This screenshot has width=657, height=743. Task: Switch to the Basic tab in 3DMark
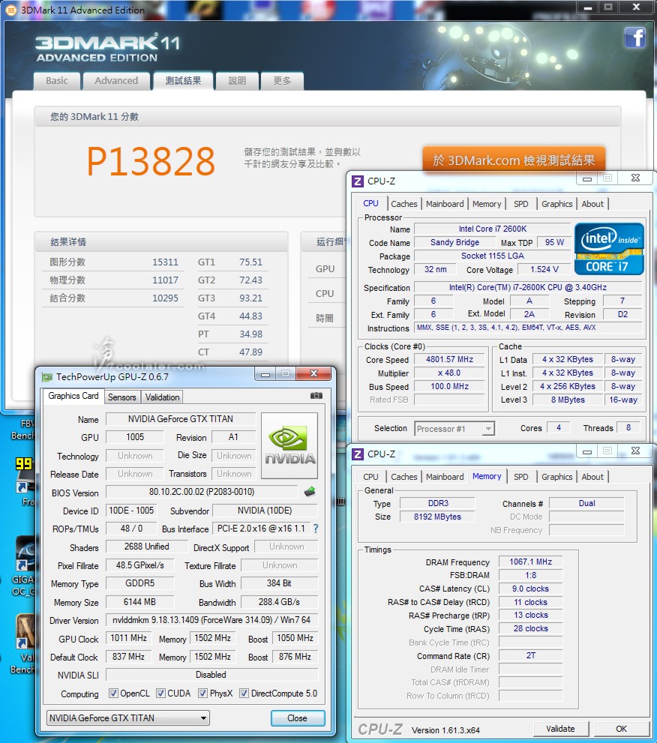coord(57,81)
